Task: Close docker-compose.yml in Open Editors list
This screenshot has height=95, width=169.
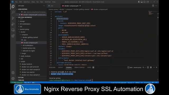Action: pos(20,15)
